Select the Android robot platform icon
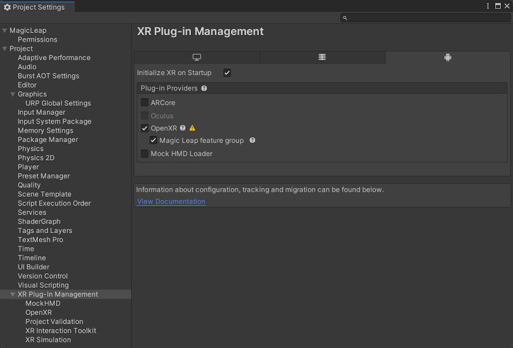Image resolution: width=513 pixels, height=348 pixels. pos(447,56)
